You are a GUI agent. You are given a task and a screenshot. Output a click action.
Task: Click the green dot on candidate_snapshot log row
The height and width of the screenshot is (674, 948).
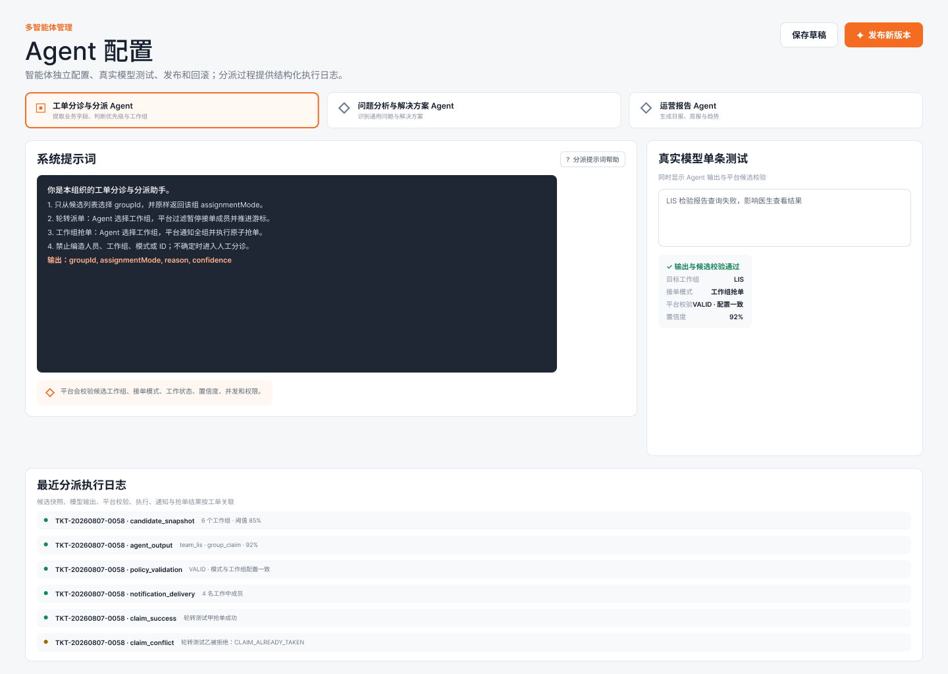45,520
